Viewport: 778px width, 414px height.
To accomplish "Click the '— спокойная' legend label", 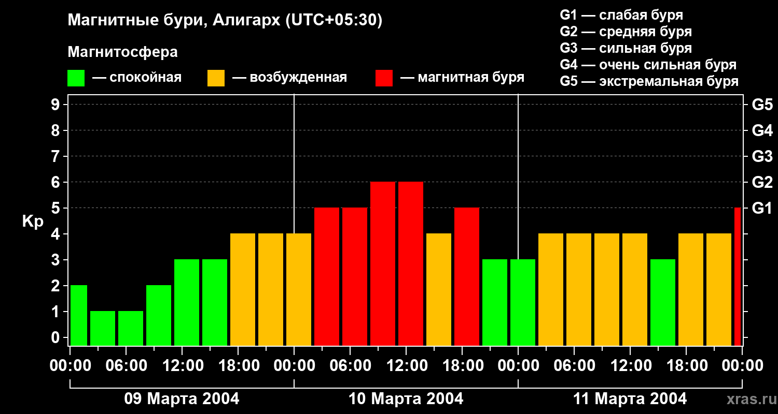I will click(x=137, y=78).
